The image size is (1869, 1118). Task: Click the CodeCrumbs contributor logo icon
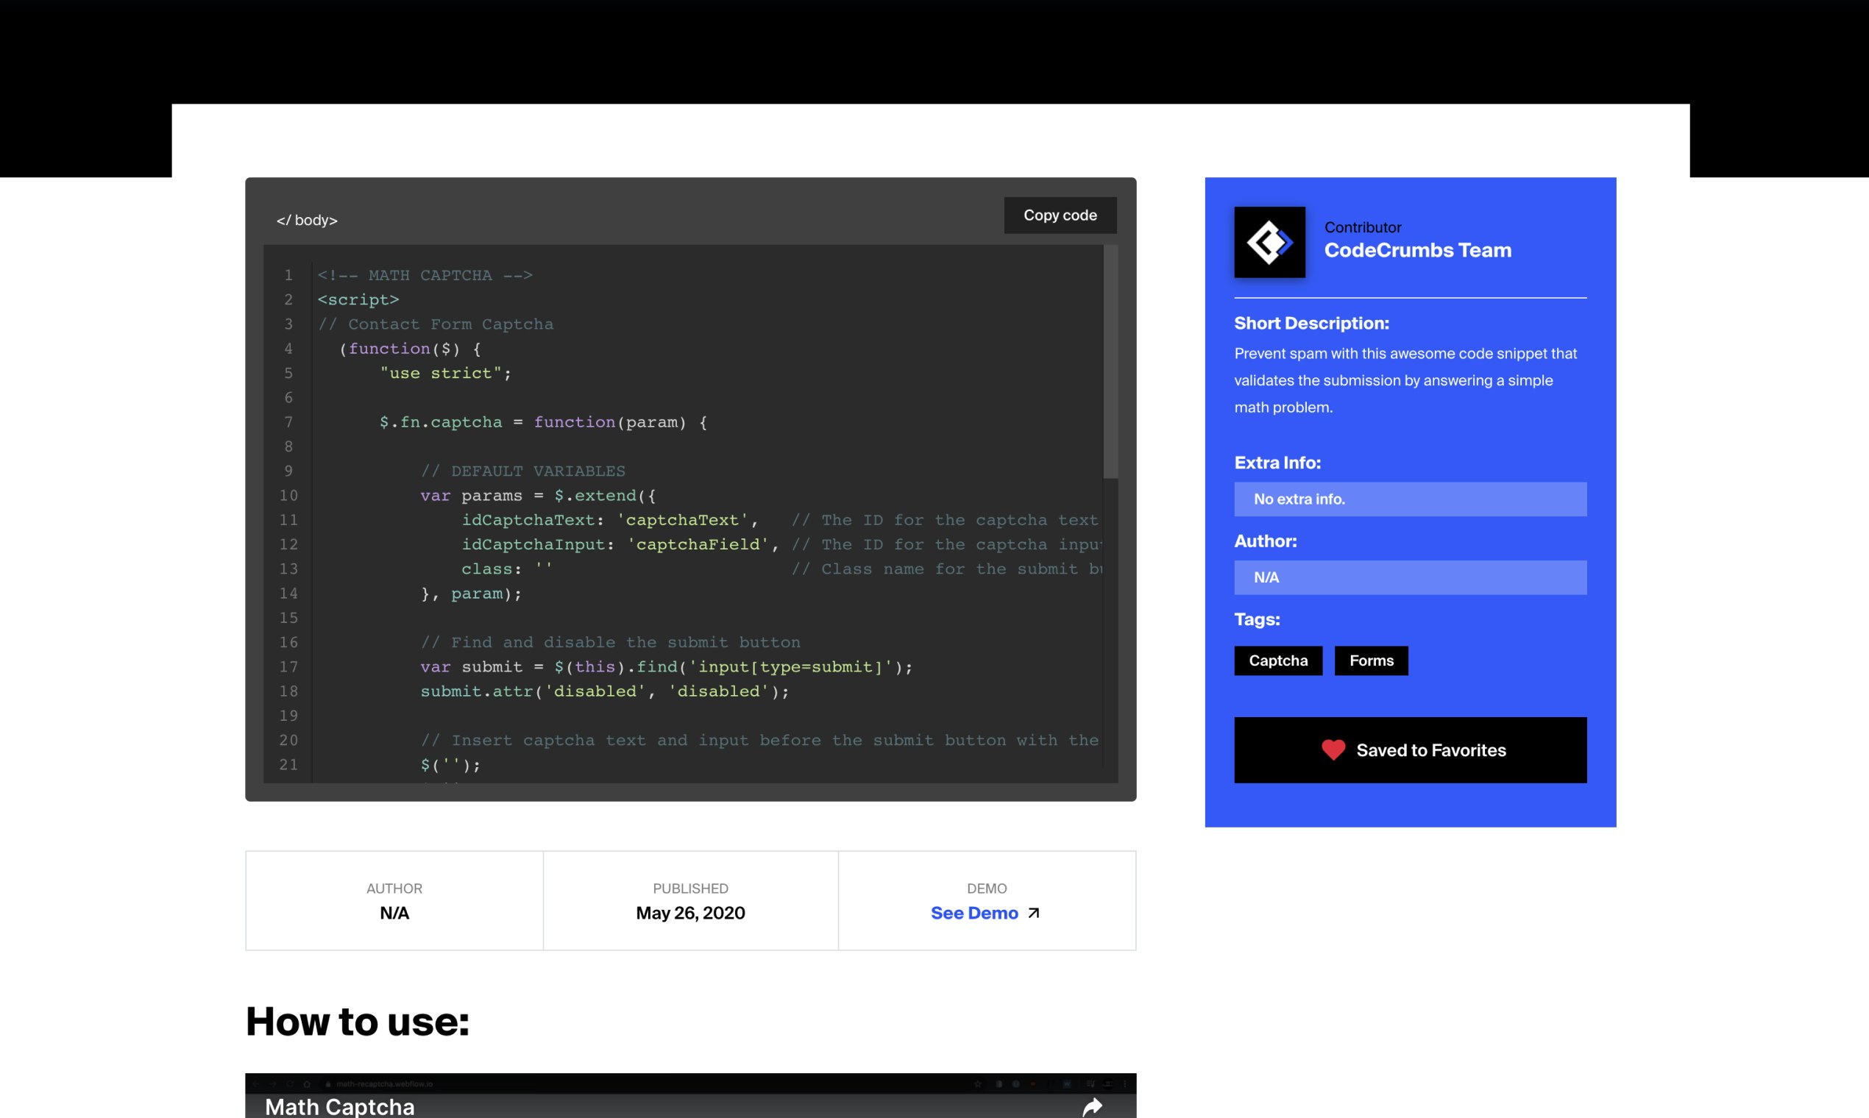pos(1269,243)
